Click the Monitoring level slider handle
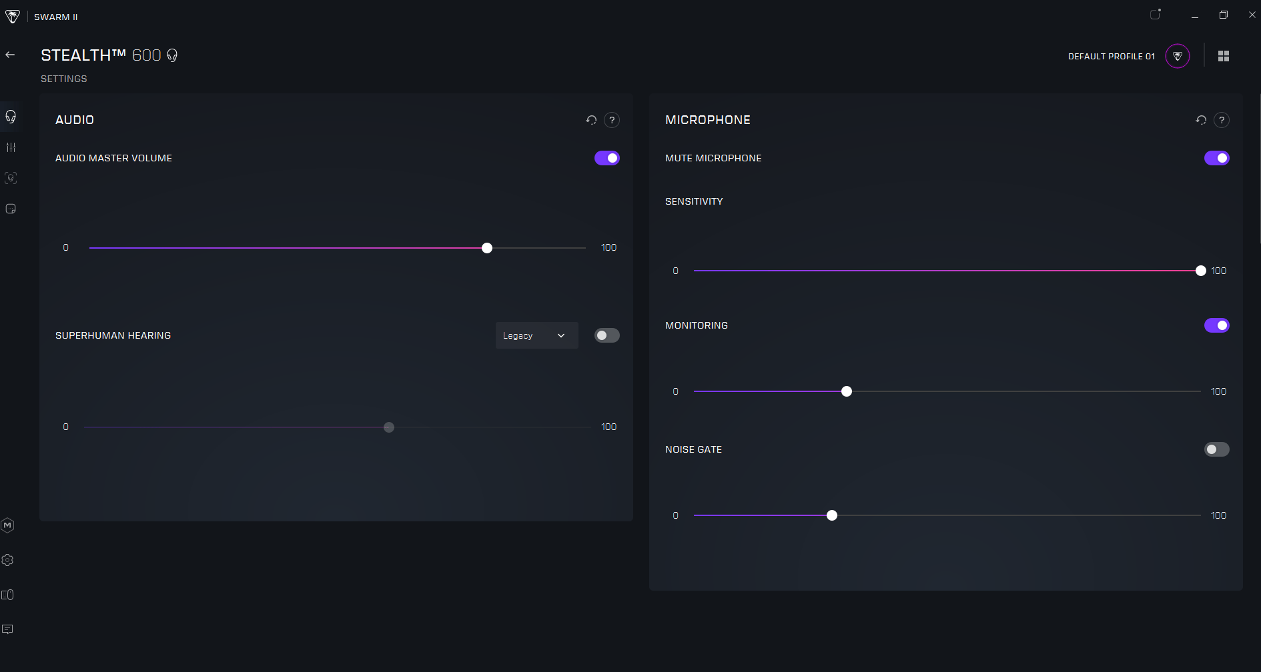Image resolution: width=1261 pixels, height=672 pixels. point(847,391)
